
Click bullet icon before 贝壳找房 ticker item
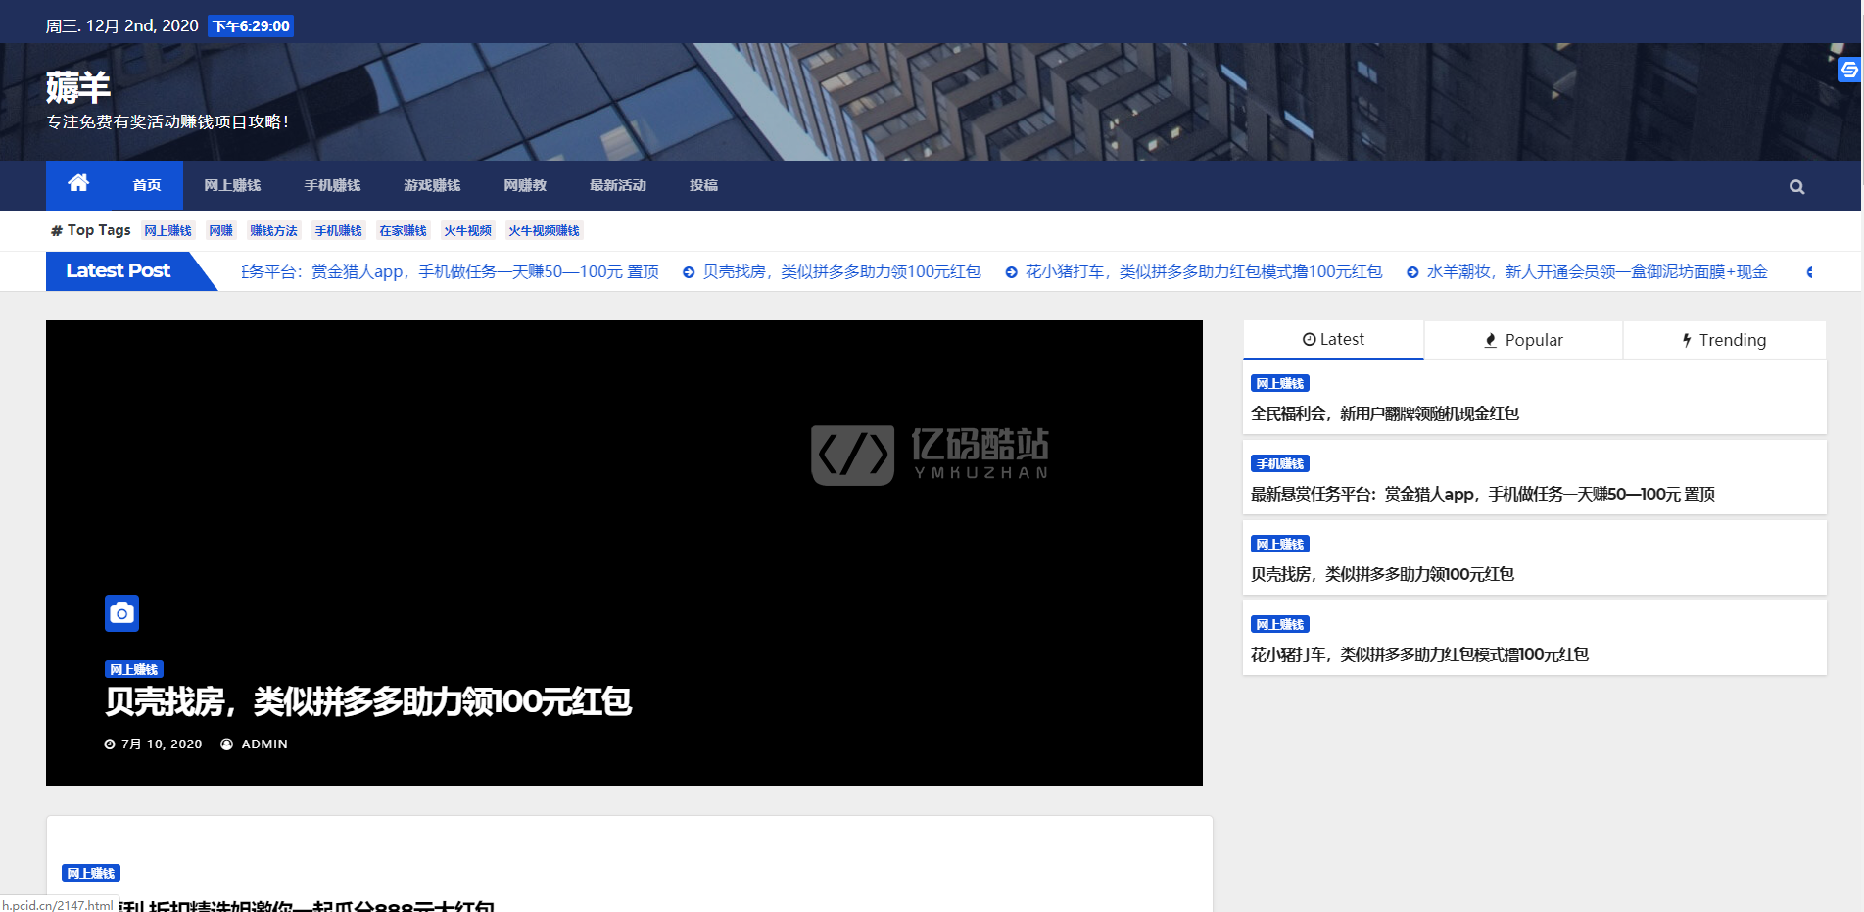[689, 272]
